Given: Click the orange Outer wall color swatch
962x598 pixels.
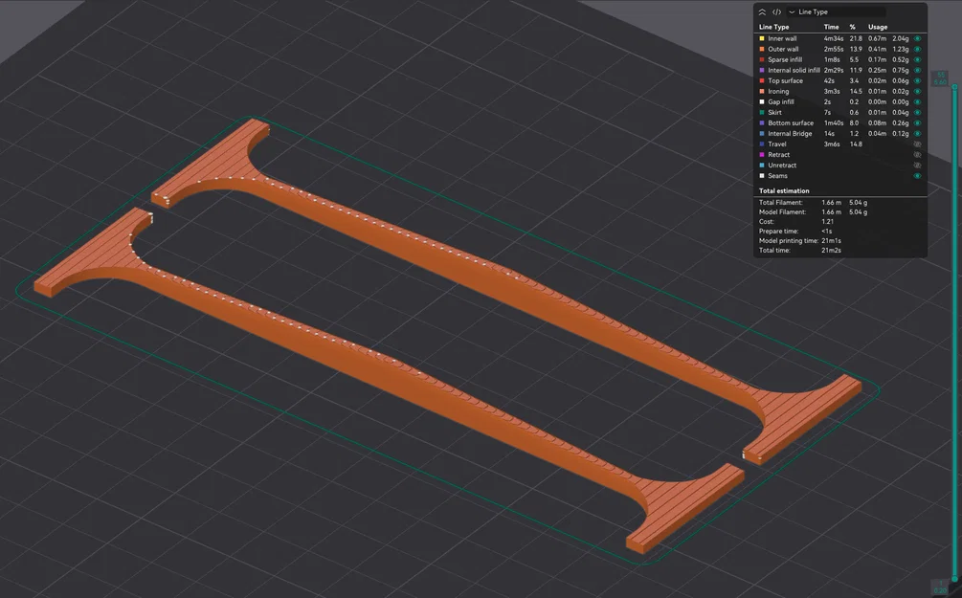Looking at the screenshot, I should [x=762, y=49].
